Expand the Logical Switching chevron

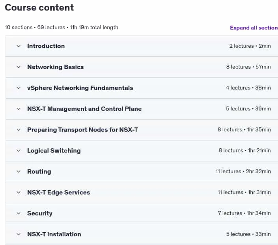19,151
